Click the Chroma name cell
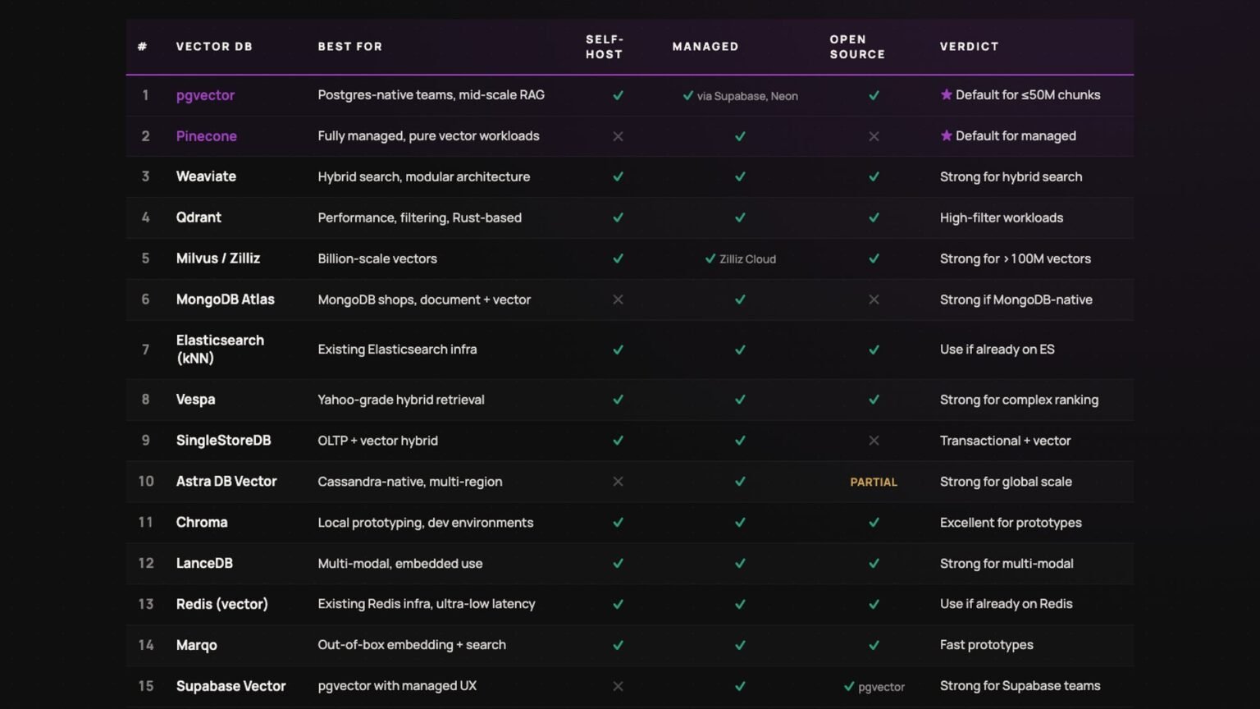This screenshot has height=709, width=1260. (x=202, y=523)
